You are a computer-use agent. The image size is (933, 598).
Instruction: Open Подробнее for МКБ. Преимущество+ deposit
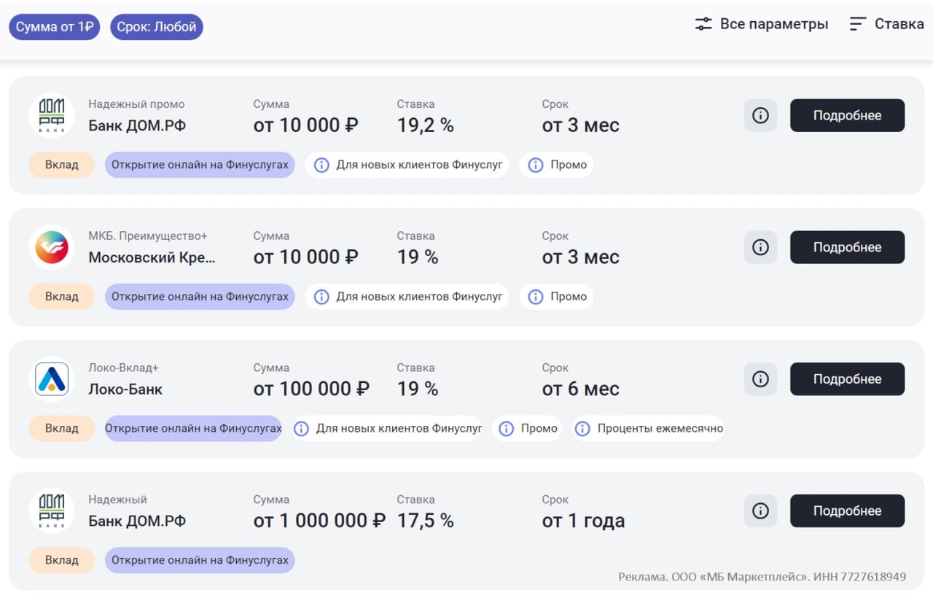[847, 247]
